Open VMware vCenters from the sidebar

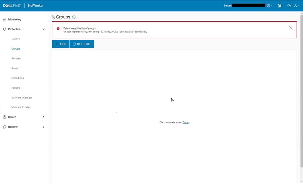tap(22, 97)
